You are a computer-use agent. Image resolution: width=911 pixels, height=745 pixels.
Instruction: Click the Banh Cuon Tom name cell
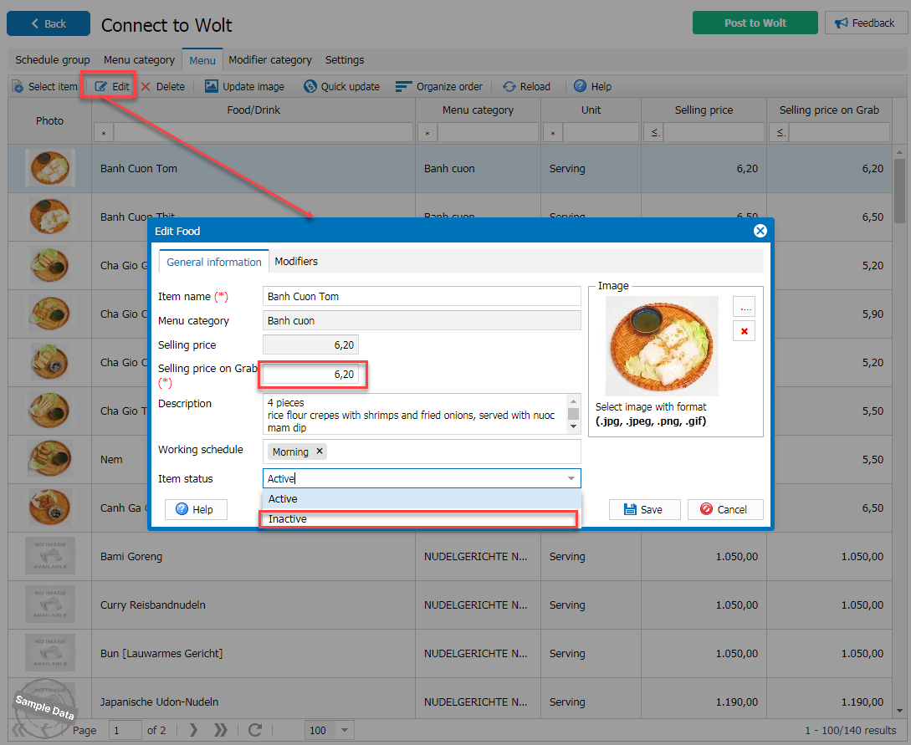(253, 168)
